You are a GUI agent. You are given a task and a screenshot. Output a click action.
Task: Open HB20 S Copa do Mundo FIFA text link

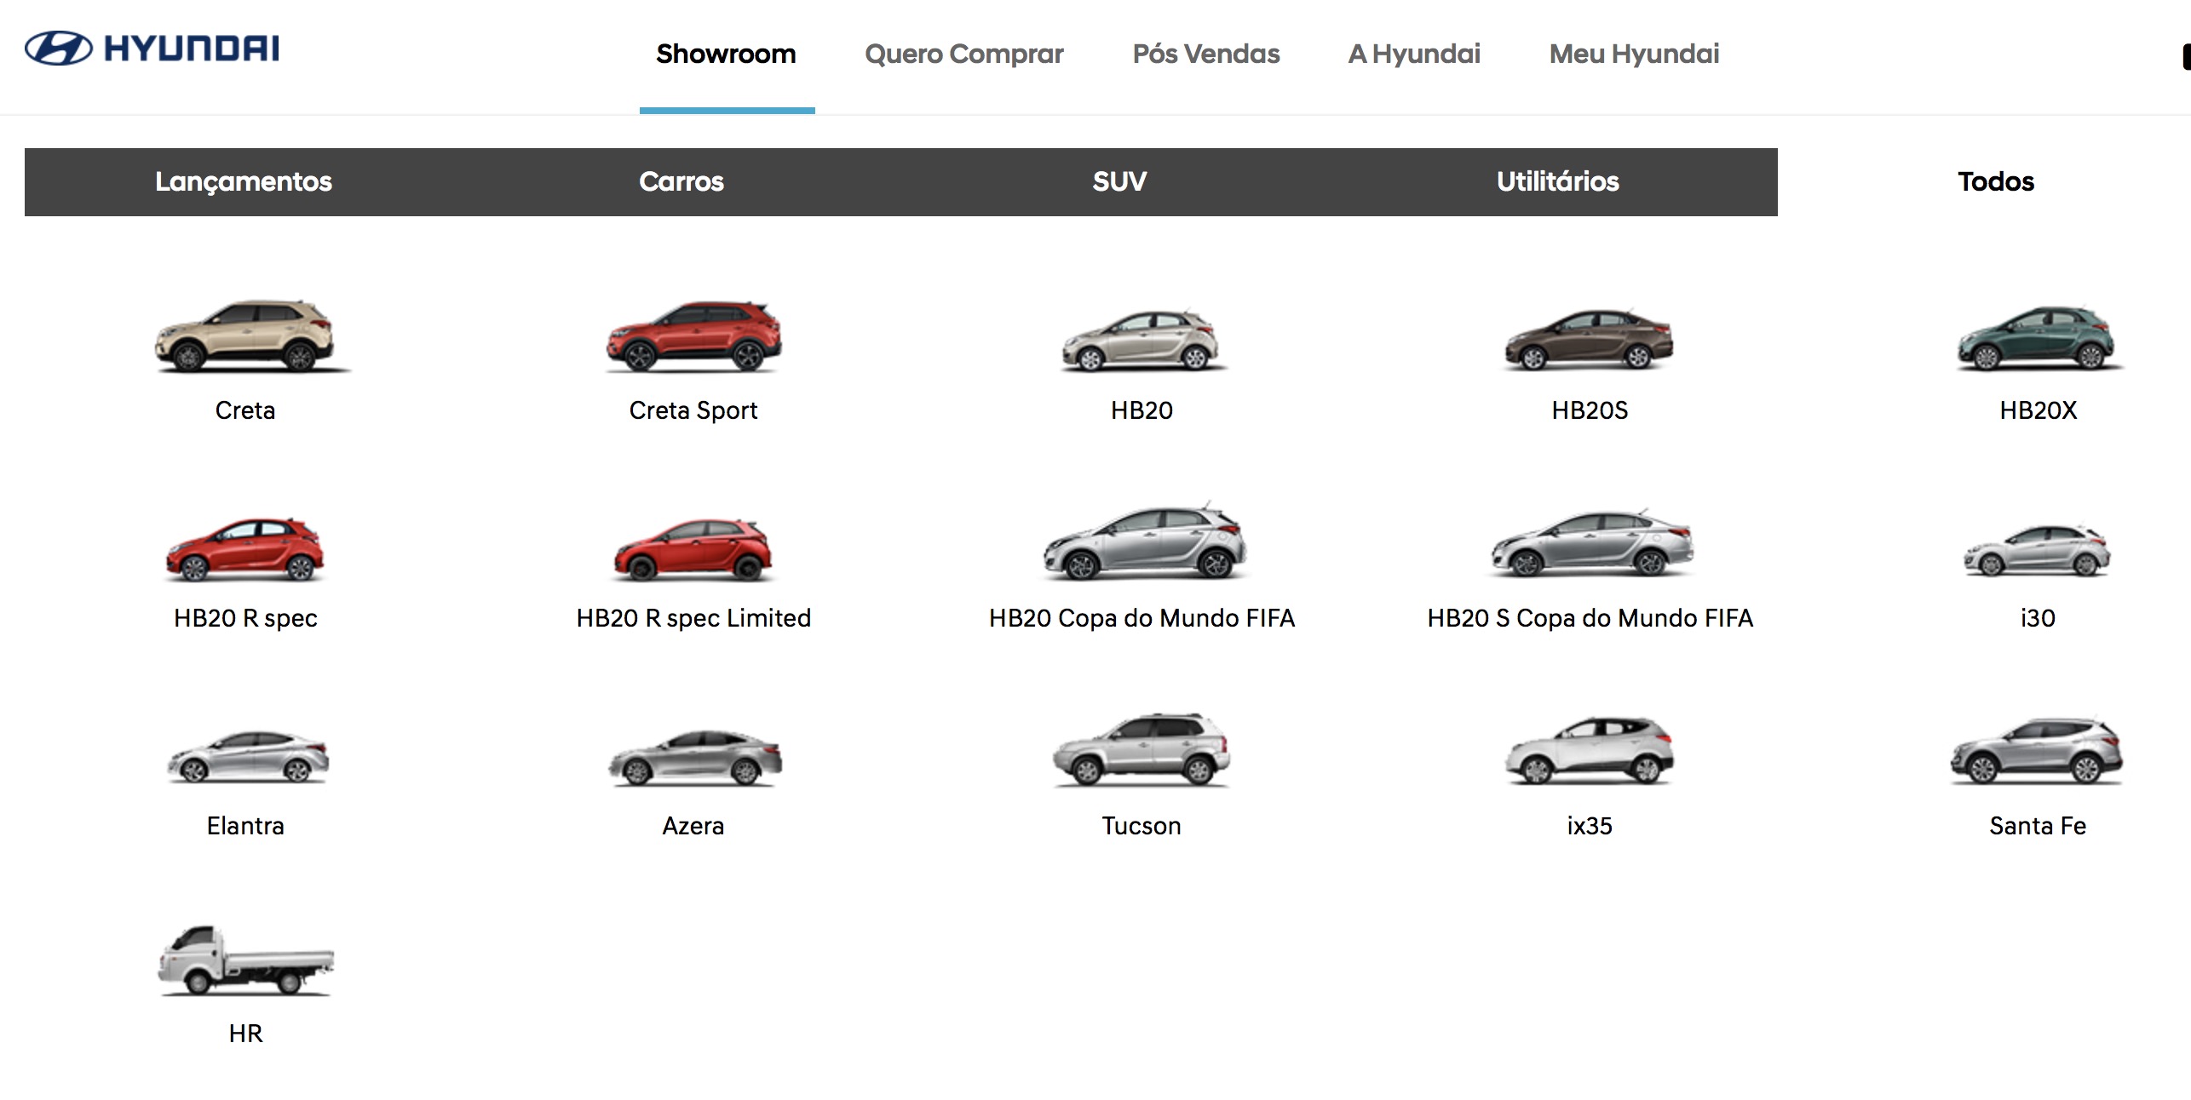click(1590, 618)
